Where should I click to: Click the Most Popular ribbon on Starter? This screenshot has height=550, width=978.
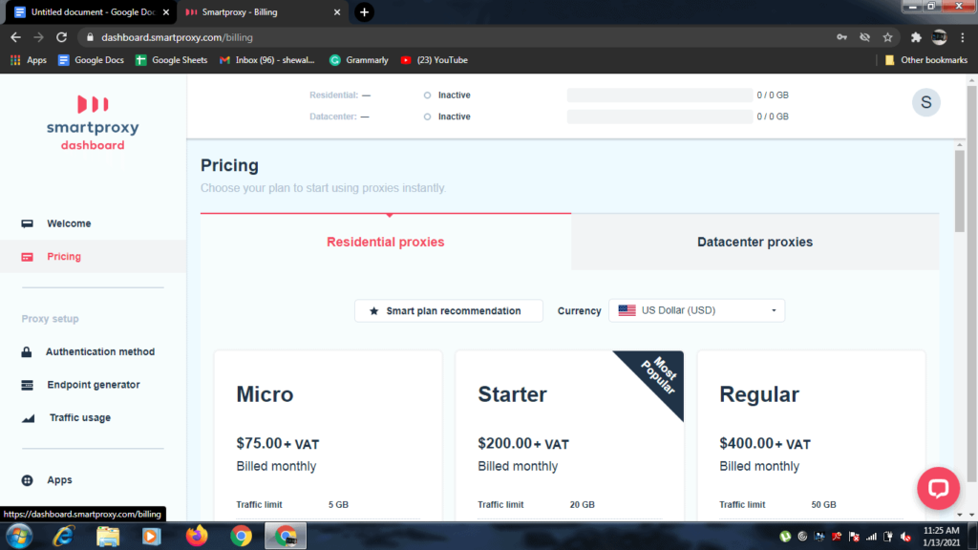pyautogui.click(x=658, y=376)
